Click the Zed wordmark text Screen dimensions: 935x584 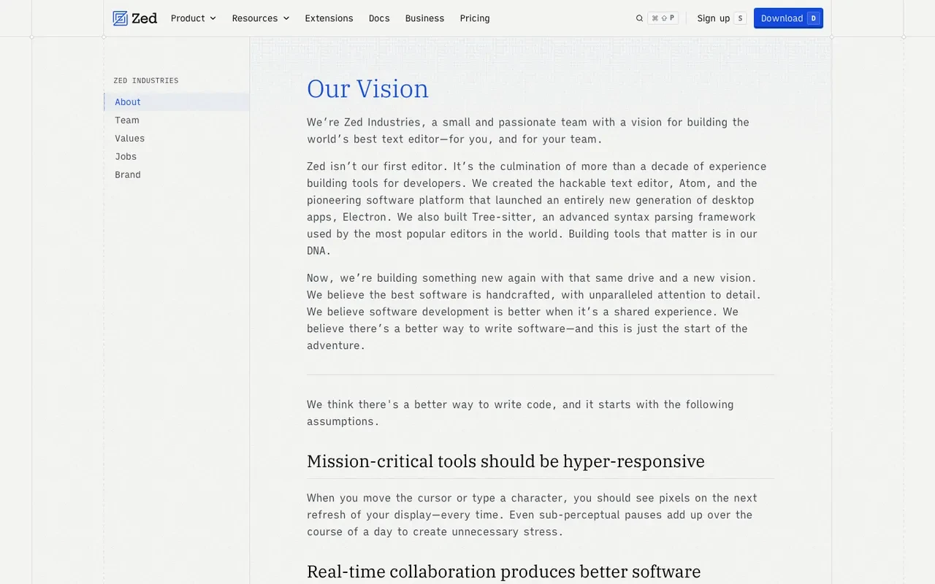(145, 18)
